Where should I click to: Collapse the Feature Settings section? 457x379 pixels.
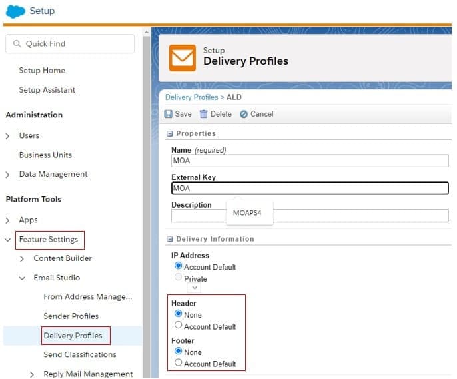tap(8, 240)
